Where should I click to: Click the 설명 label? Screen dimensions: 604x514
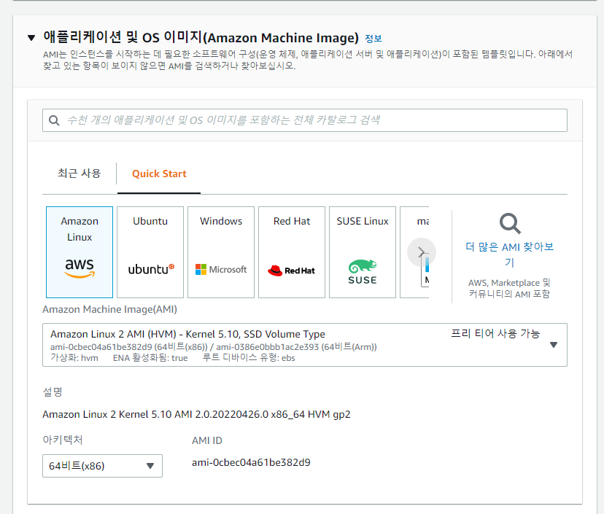pos(53,392)
